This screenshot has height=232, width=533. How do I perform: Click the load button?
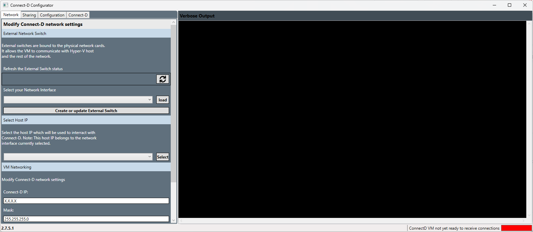pyautogui.click(x=163, y=100)
